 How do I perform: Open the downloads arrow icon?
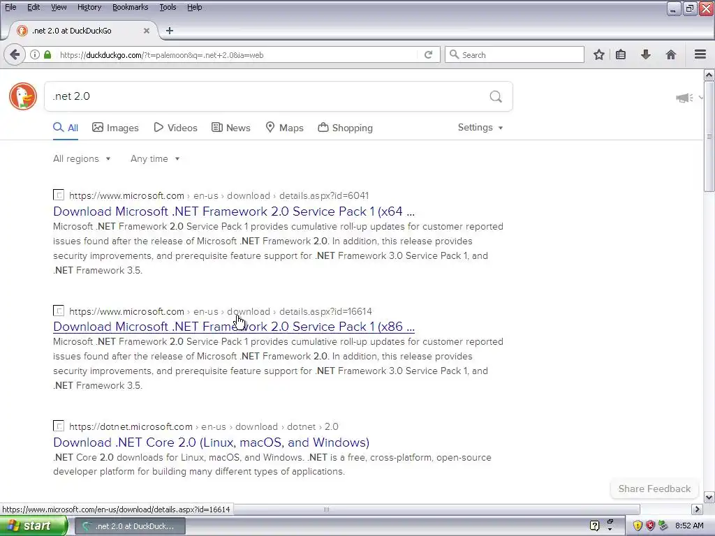pyautogui.click(x=646, y=54)
